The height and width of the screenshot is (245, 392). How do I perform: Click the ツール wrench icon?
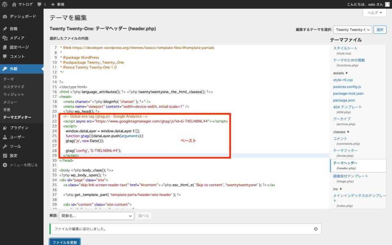pos(5,146)
